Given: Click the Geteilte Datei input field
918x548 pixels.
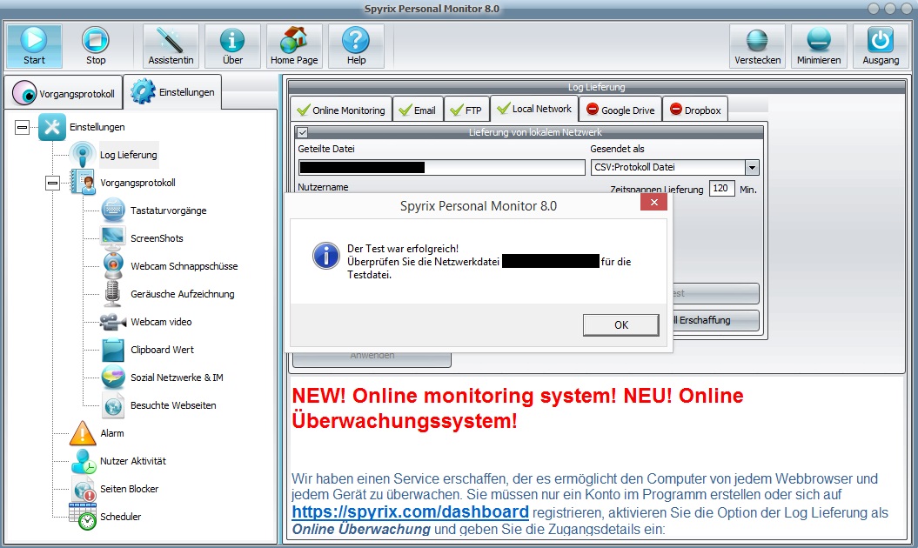Looking at the screenshot, I should (x=441, y=167).
